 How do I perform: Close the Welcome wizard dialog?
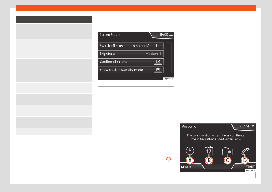pos(247,126)
